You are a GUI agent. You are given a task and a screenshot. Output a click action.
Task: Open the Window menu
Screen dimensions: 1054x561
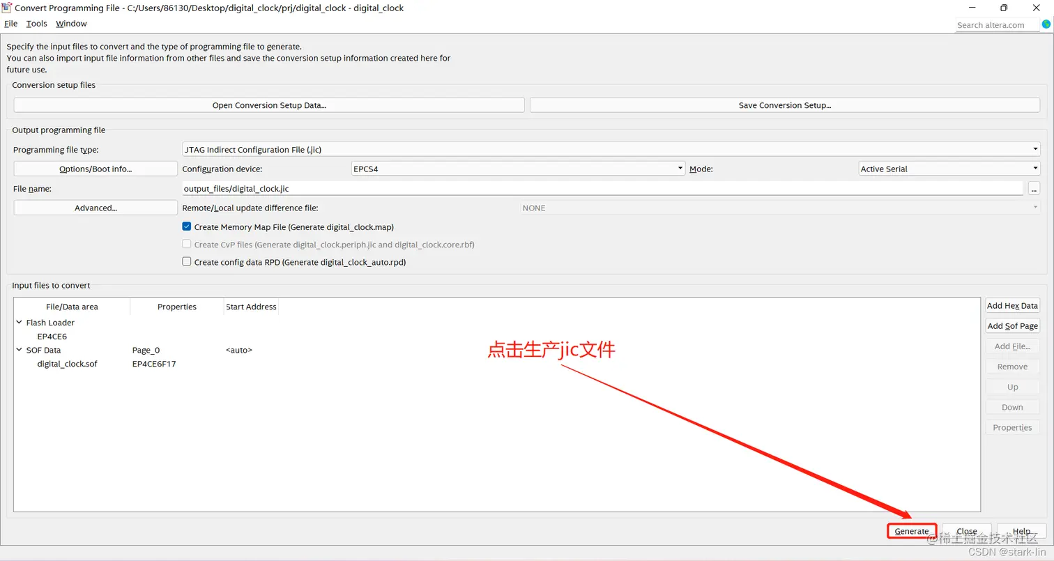pos(71,24)
